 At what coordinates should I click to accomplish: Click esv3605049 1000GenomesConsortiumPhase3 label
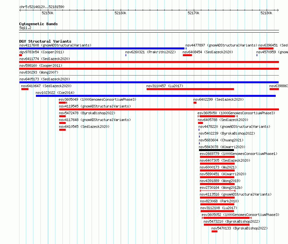pyautogui.click(x=97, y=99)
